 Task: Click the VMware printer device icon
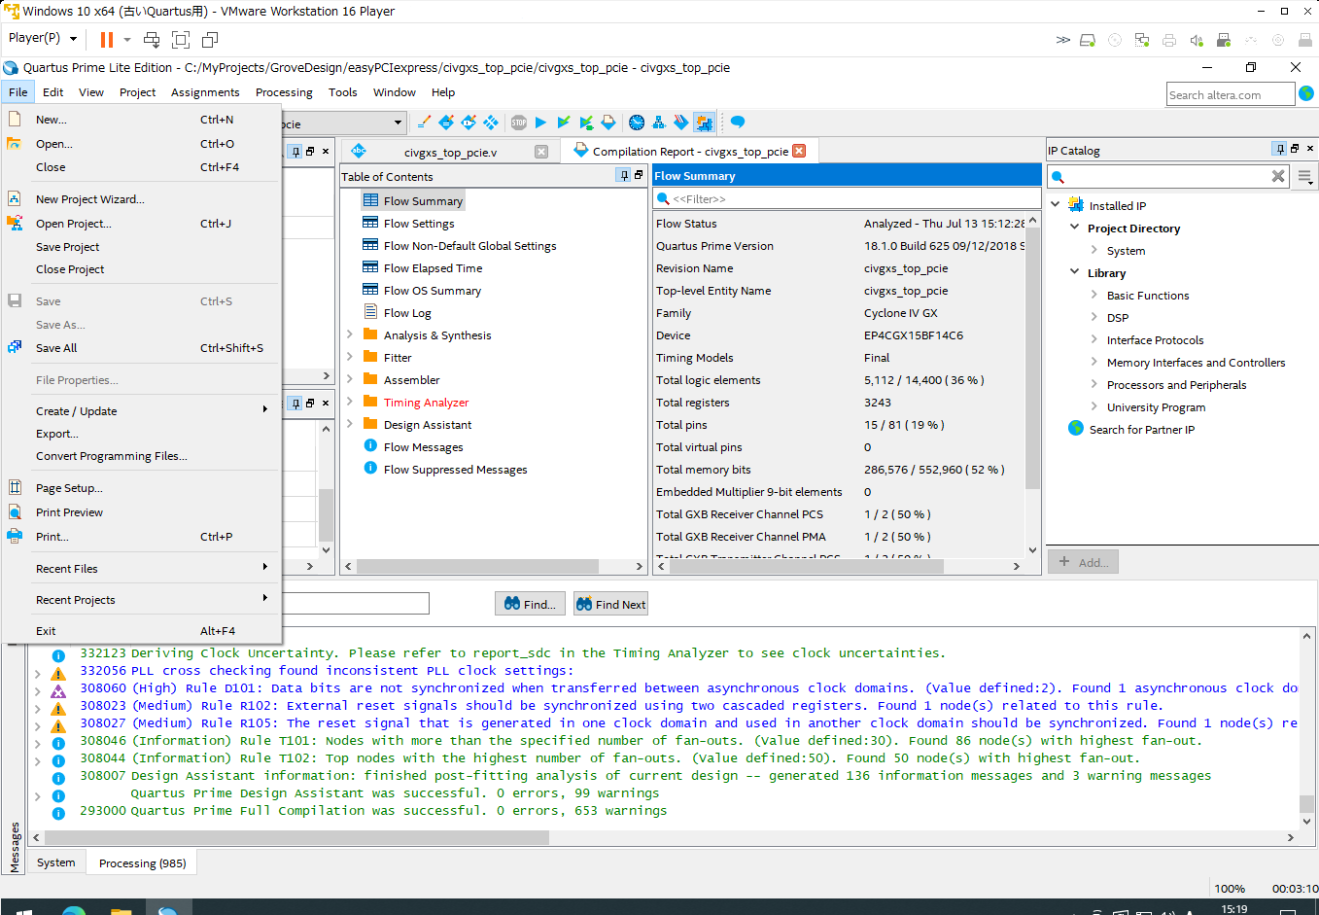click(x=1169, y=40)
